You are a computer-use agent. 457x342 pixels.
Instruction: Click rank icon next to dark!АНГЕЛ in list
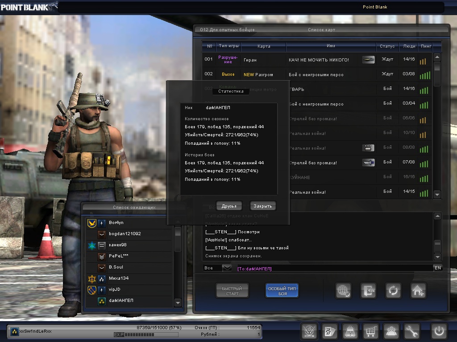click(102, 301)
